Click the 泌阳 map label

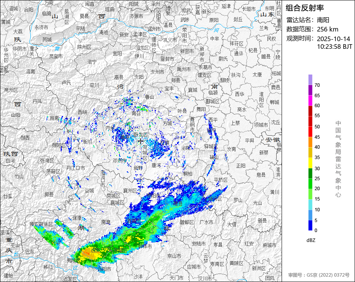tap(186, 148)
